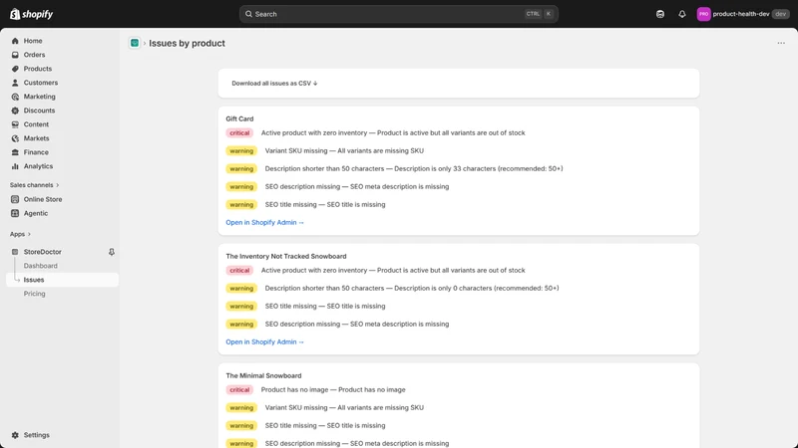Click the Products tag icon
798x448 pixels.
[15, 69]
